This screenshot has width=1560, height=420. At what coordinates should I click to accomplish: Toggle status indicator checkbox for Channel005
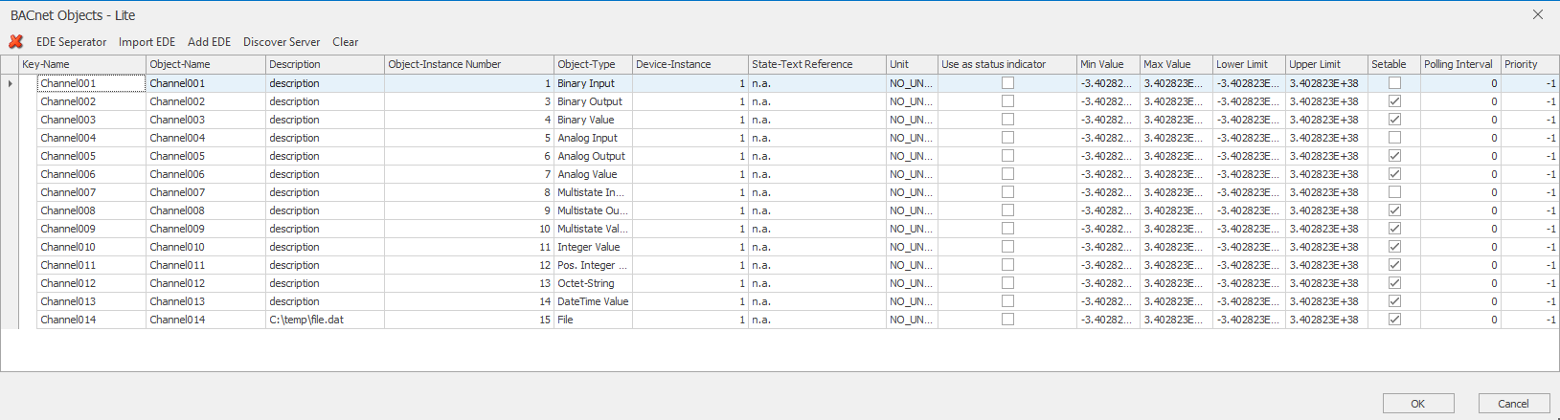click(x=1007, y=156)
